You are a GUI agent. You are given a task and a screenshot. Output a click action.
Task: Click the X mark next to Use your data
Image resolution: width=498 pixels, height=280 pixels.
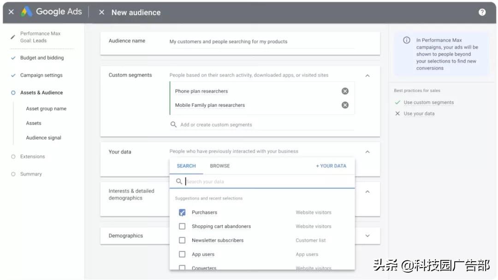[397, 114]
